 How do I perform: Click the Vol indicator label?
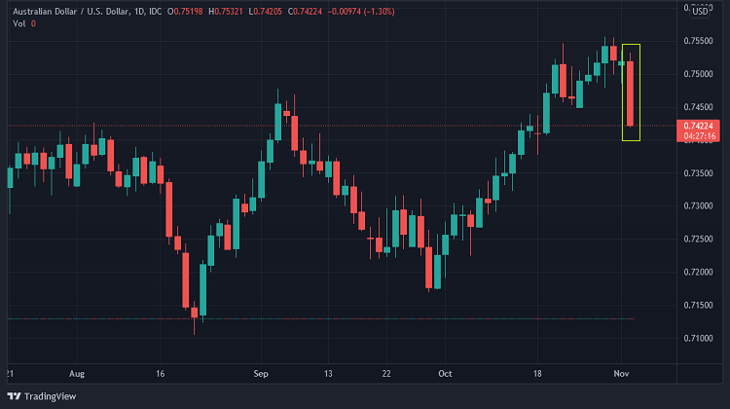(19, 23)
